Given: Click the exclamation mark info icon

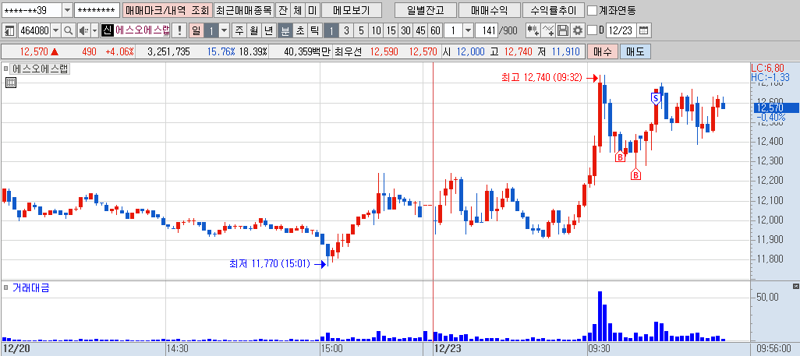Looking at the screenshot, I should coord(179,30).
